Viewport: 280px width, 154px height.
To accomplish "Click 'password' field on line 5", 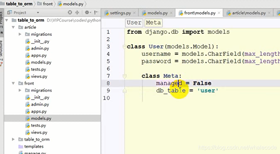I will pyautogui.click(x=156, y=61).
